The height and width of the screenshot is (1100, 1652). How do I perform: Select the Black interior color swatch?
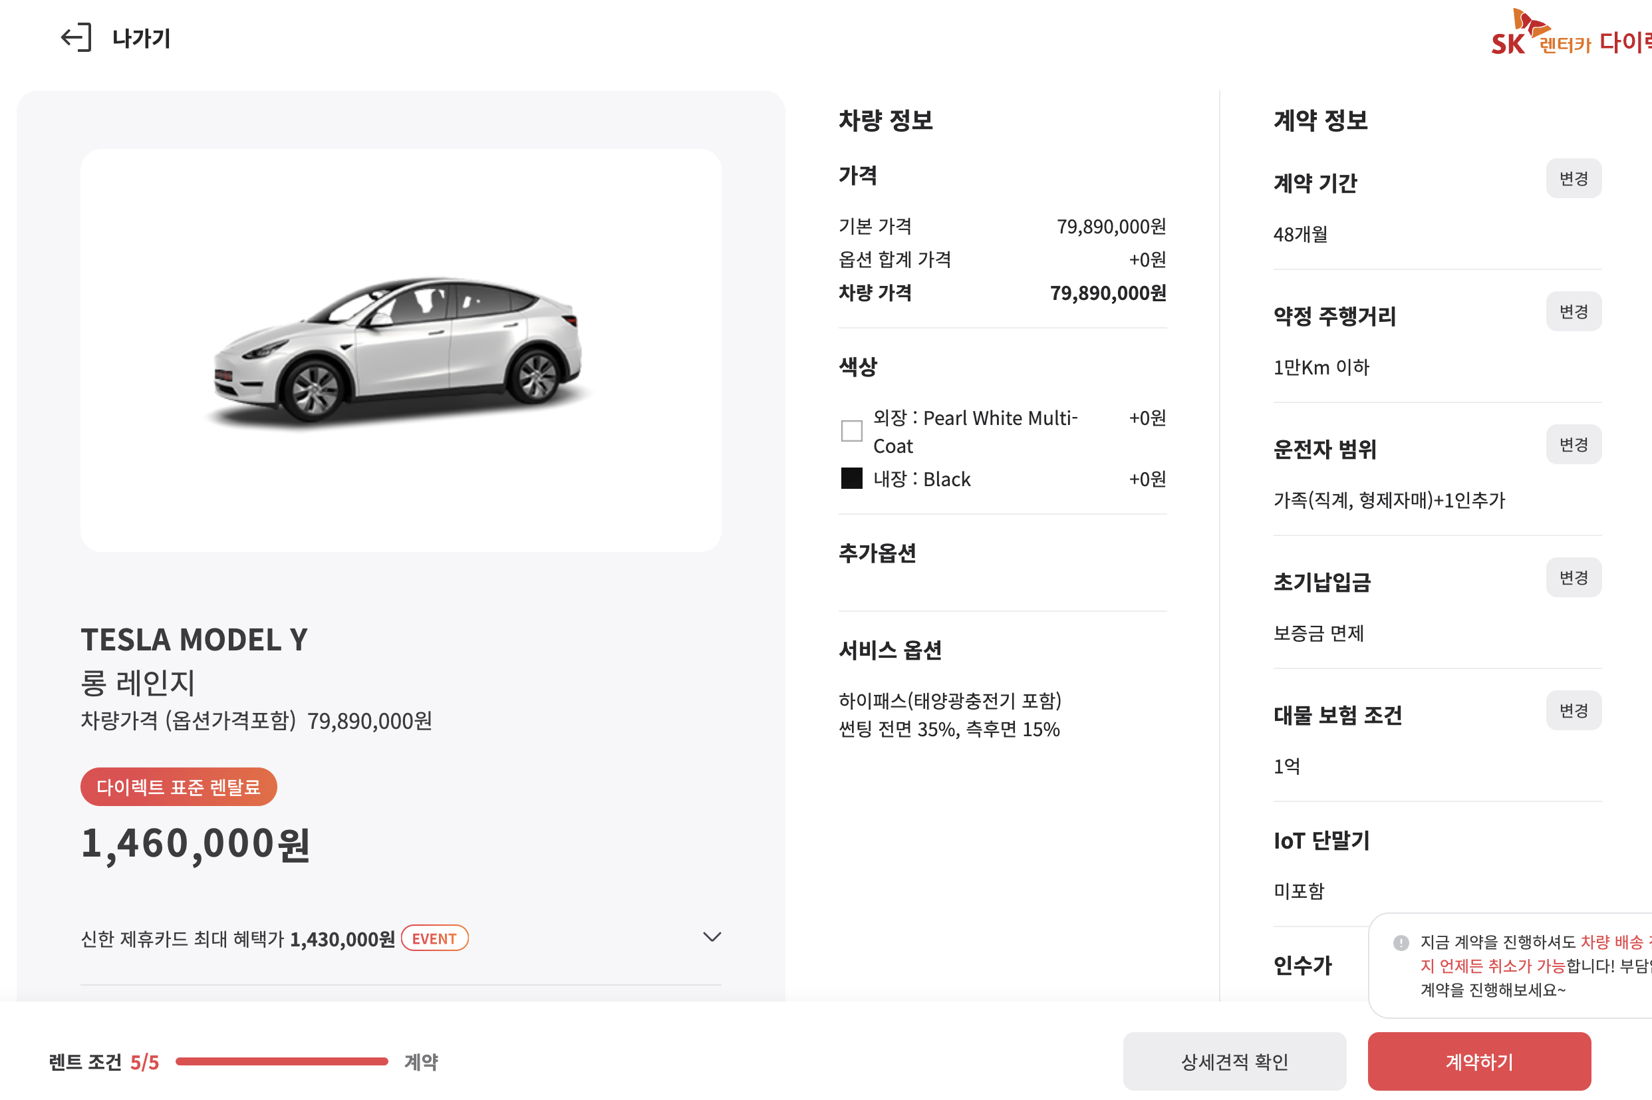tap(851, 479)
